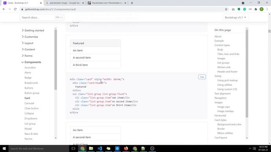
Task: Expand Getting started section
Action: coord(33,30)
